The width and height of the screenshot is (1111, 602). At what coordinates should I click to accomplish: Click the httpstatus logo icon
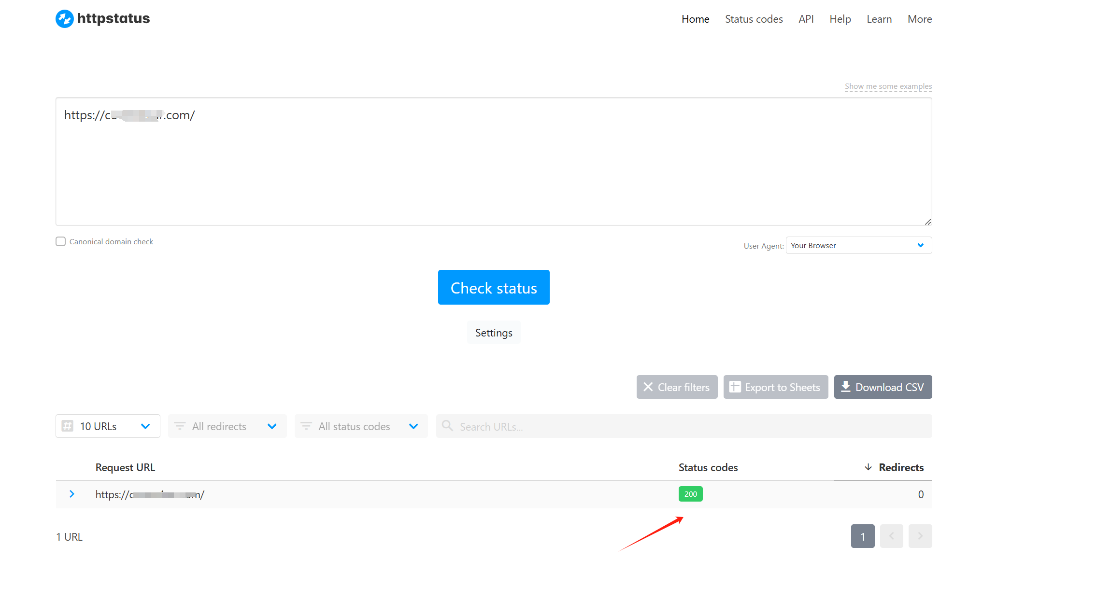pyautogui.click(x=65, y=19)
